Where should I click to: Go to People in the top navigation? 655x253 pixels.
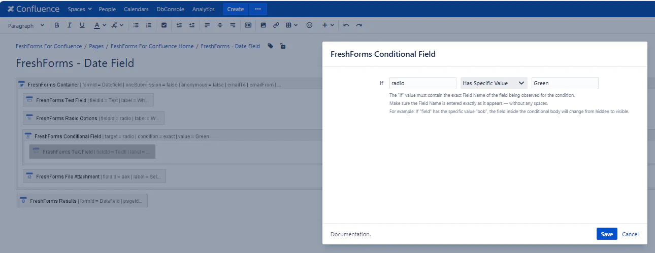107,9
